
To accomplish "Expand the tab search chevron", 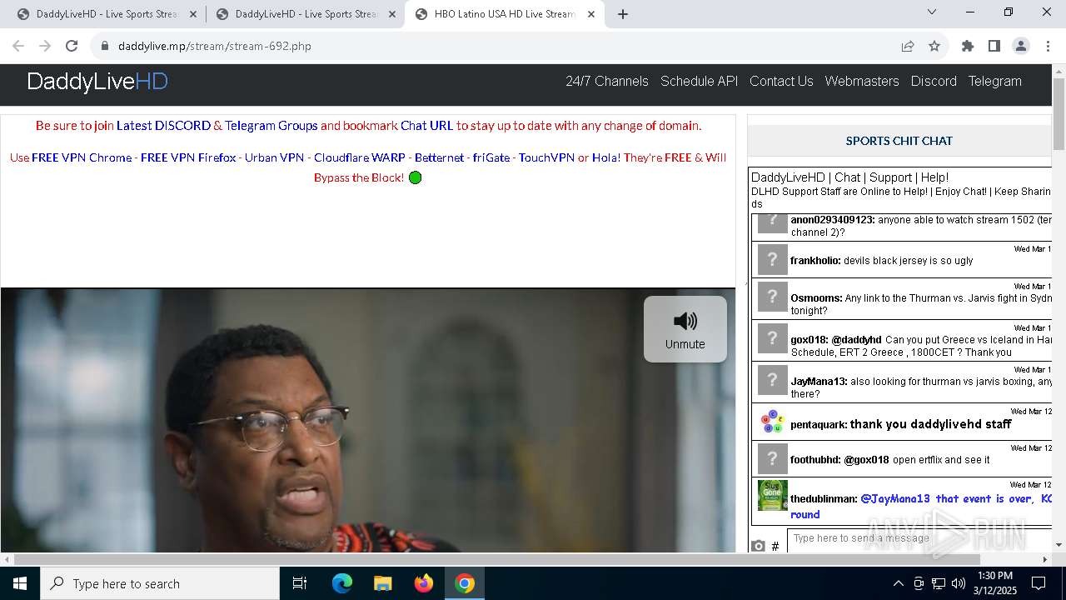I will click(x=932, y=12).
